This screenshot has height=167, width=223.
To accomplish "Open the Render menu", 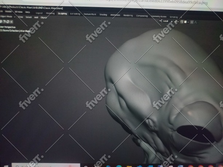I will point(8,12).
